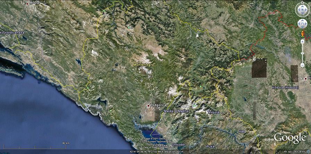
Task: Click the Podgorica capital star marker
Action: point(149,105)
